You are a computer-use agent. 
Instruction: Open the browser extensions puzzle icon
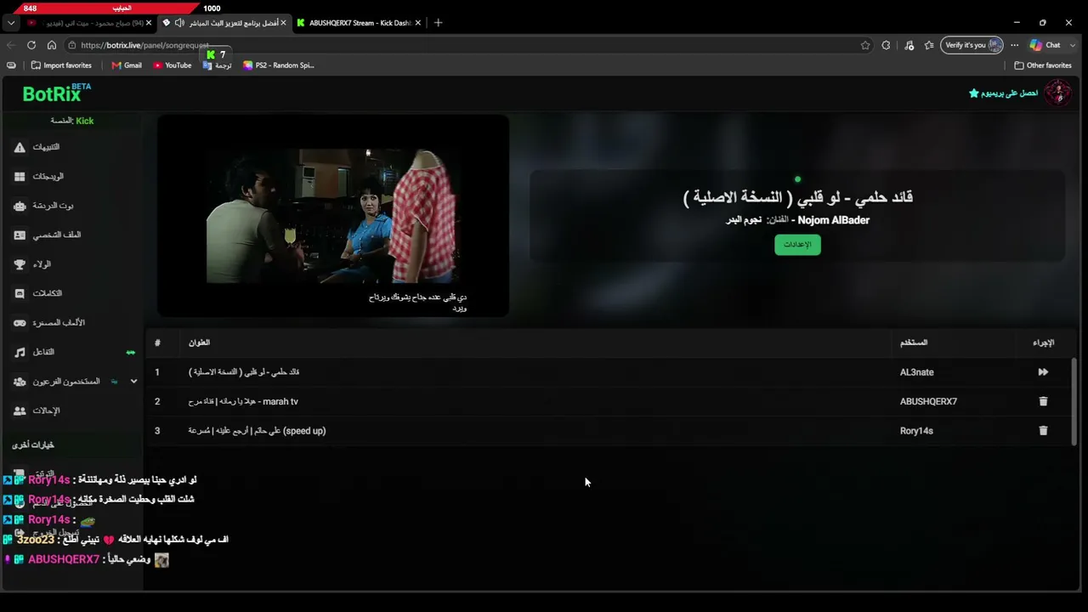click(886, 45)
